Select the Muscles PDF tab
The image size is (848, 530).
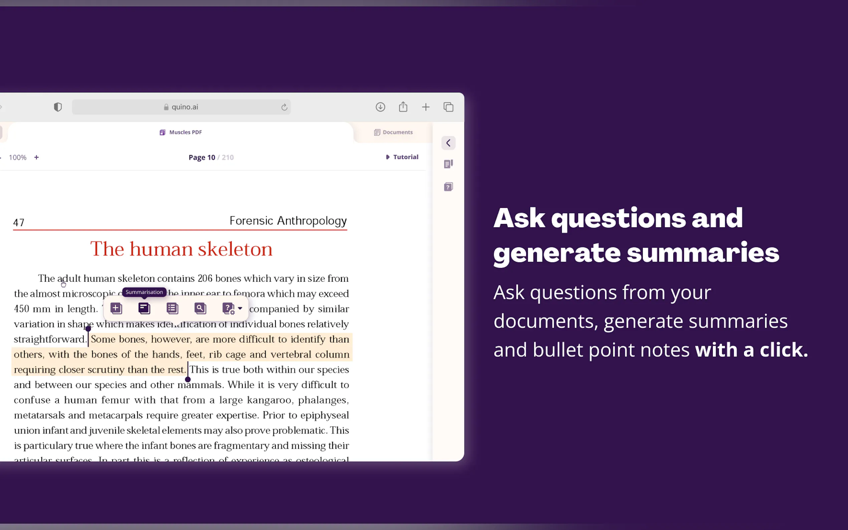181,132
